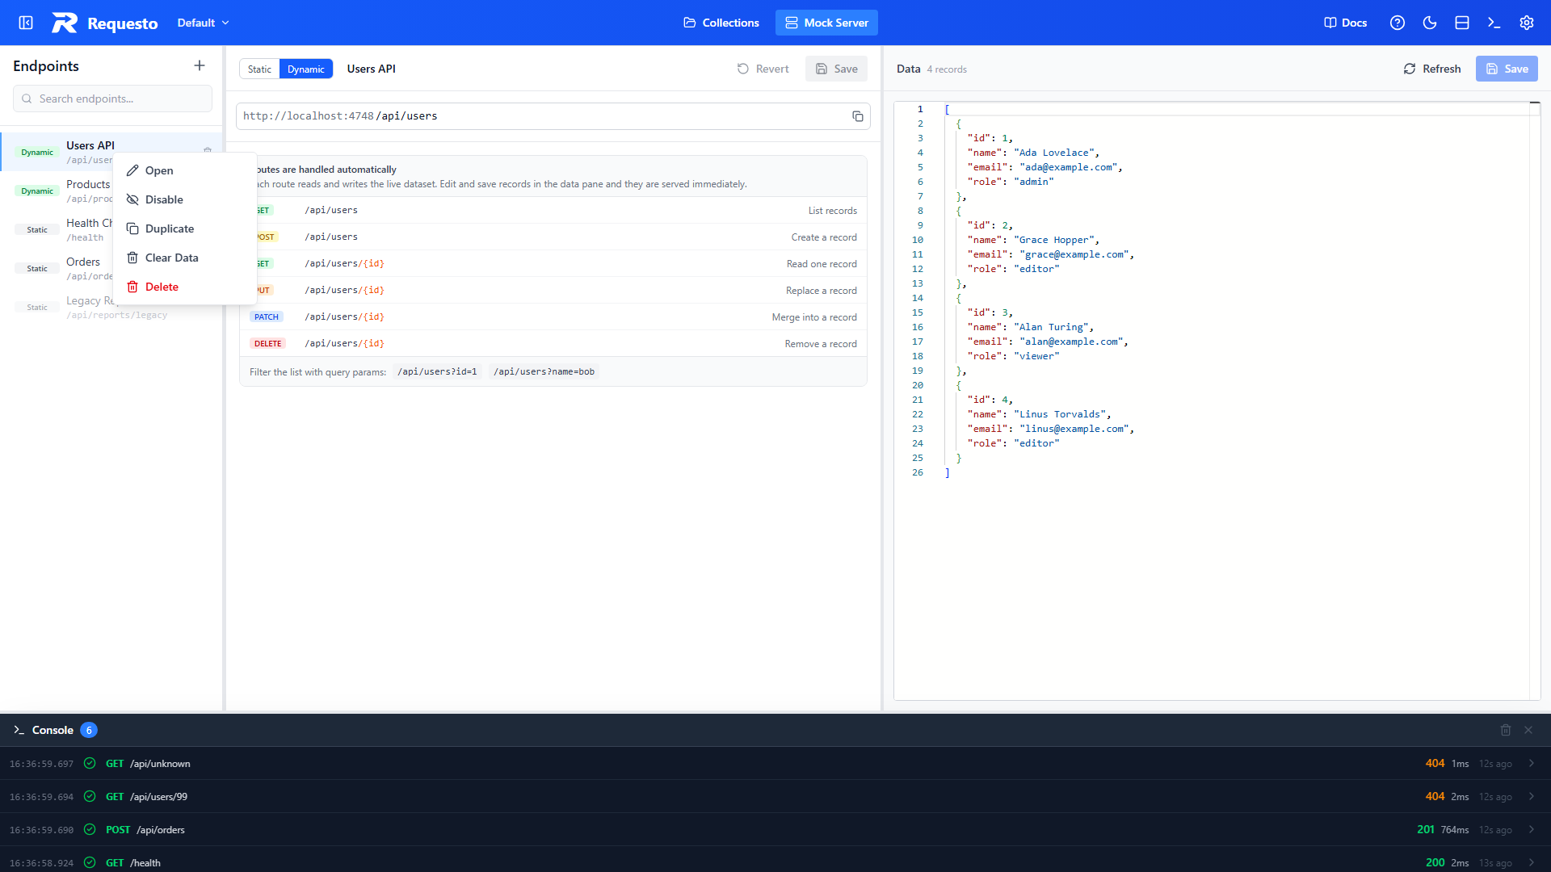
Task: Save the Users API endpoint
Action: click(x=836, y=69)
